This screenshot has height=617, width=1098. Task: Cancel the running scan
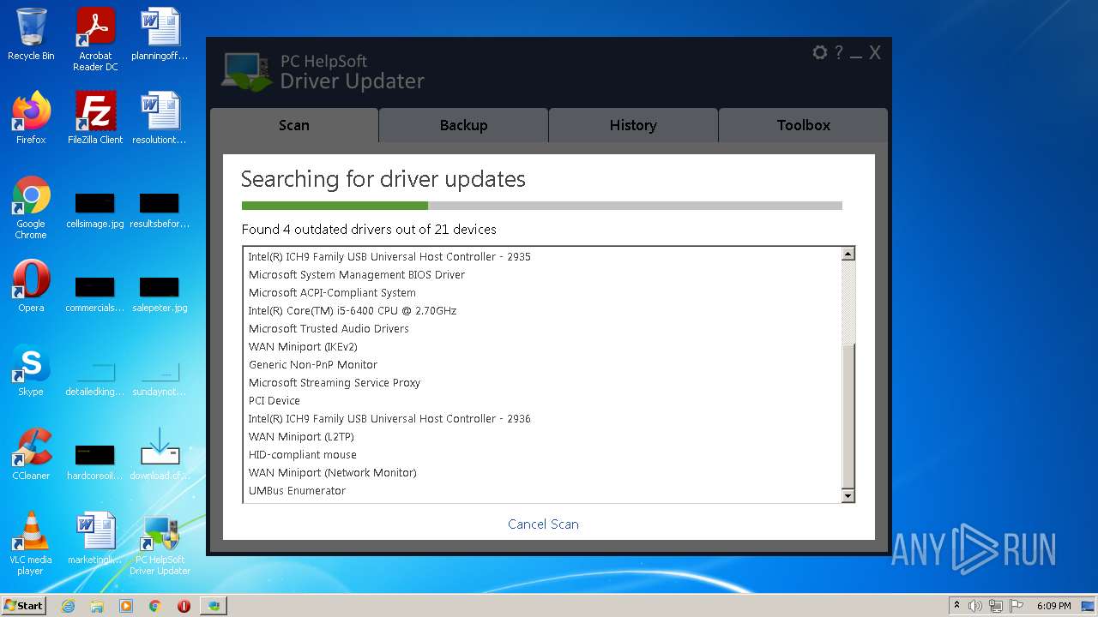[x=543, y=524]
